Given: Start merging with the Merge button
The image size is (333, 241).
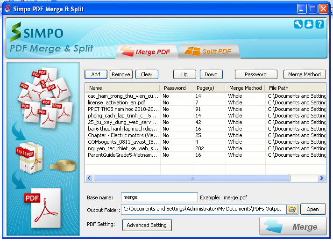Looking at the screenshot, I should 293,226.
